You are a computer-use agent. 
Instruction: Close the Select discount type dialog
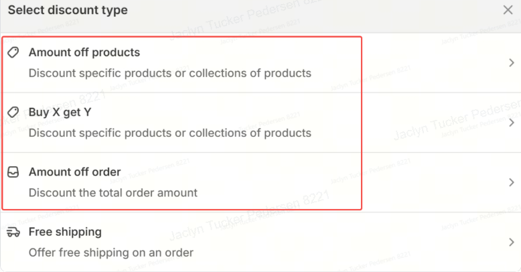coord(508,10)
